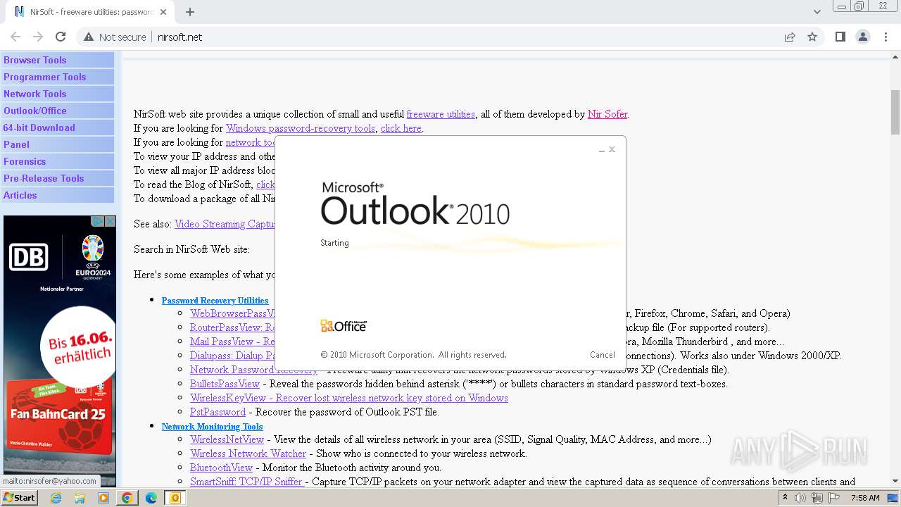Click the taskbar clock showing 7:58 AM
This screenshot has height=507, width=901.
click(865, 498)
